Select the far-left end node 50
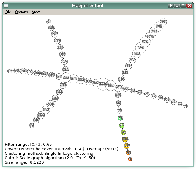This screenshot has height=169, width=196. 10,71
